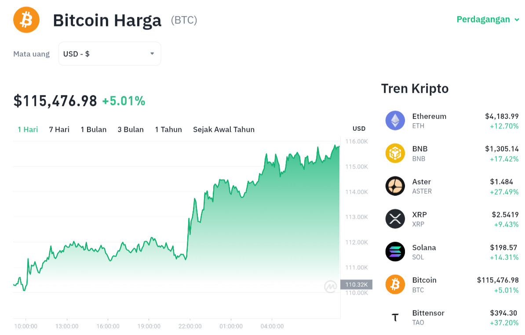
Task: Show the 1 Tahun chart
Action: click(x=168, y=130)
